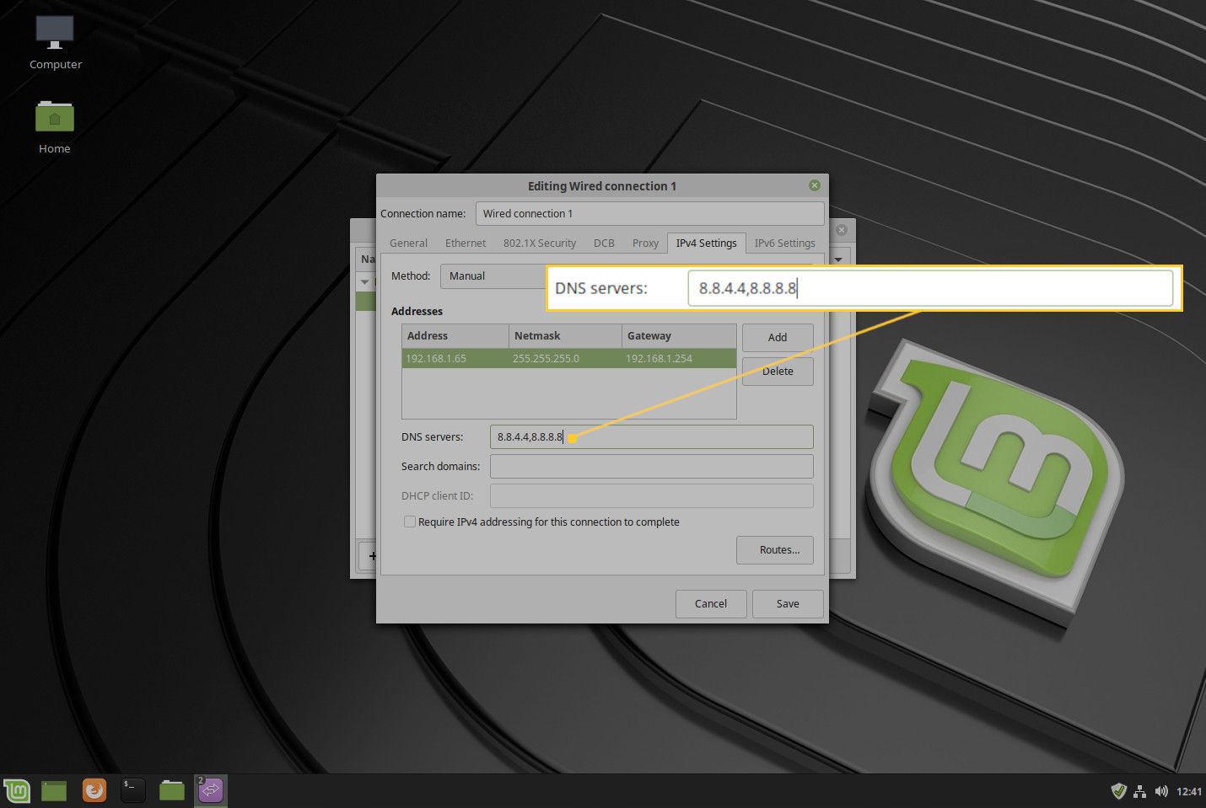Switch to the IPv6 Settings tab
Screen dimensions: 1206x808
[784, 243]
